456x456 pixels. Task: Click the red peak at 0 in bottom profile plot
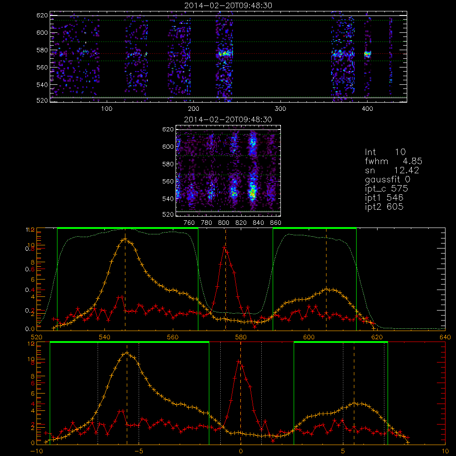click(239, 362)
